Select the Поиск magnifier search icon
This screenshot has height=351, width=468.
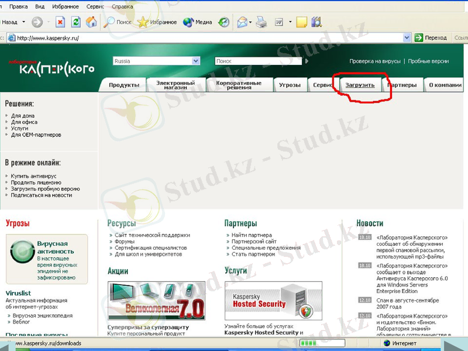pyautogui.click(x=108, y=22)
